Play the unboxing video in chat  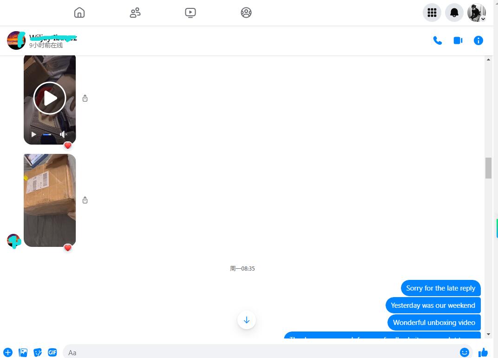tap(50, 98)
